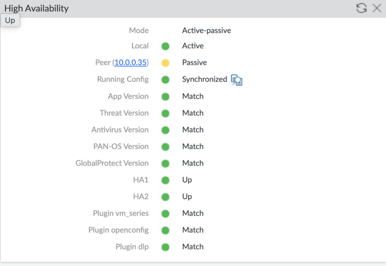386x266 pixels.
Task: Click the Running Config green status dot
Action: coord(165,79)
